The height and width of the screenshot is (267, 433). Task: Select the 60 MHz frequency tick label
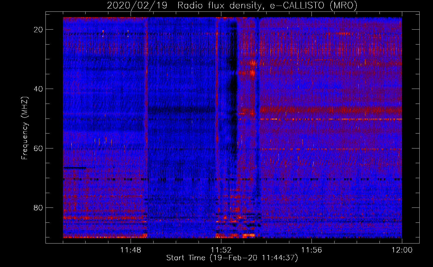38,148
